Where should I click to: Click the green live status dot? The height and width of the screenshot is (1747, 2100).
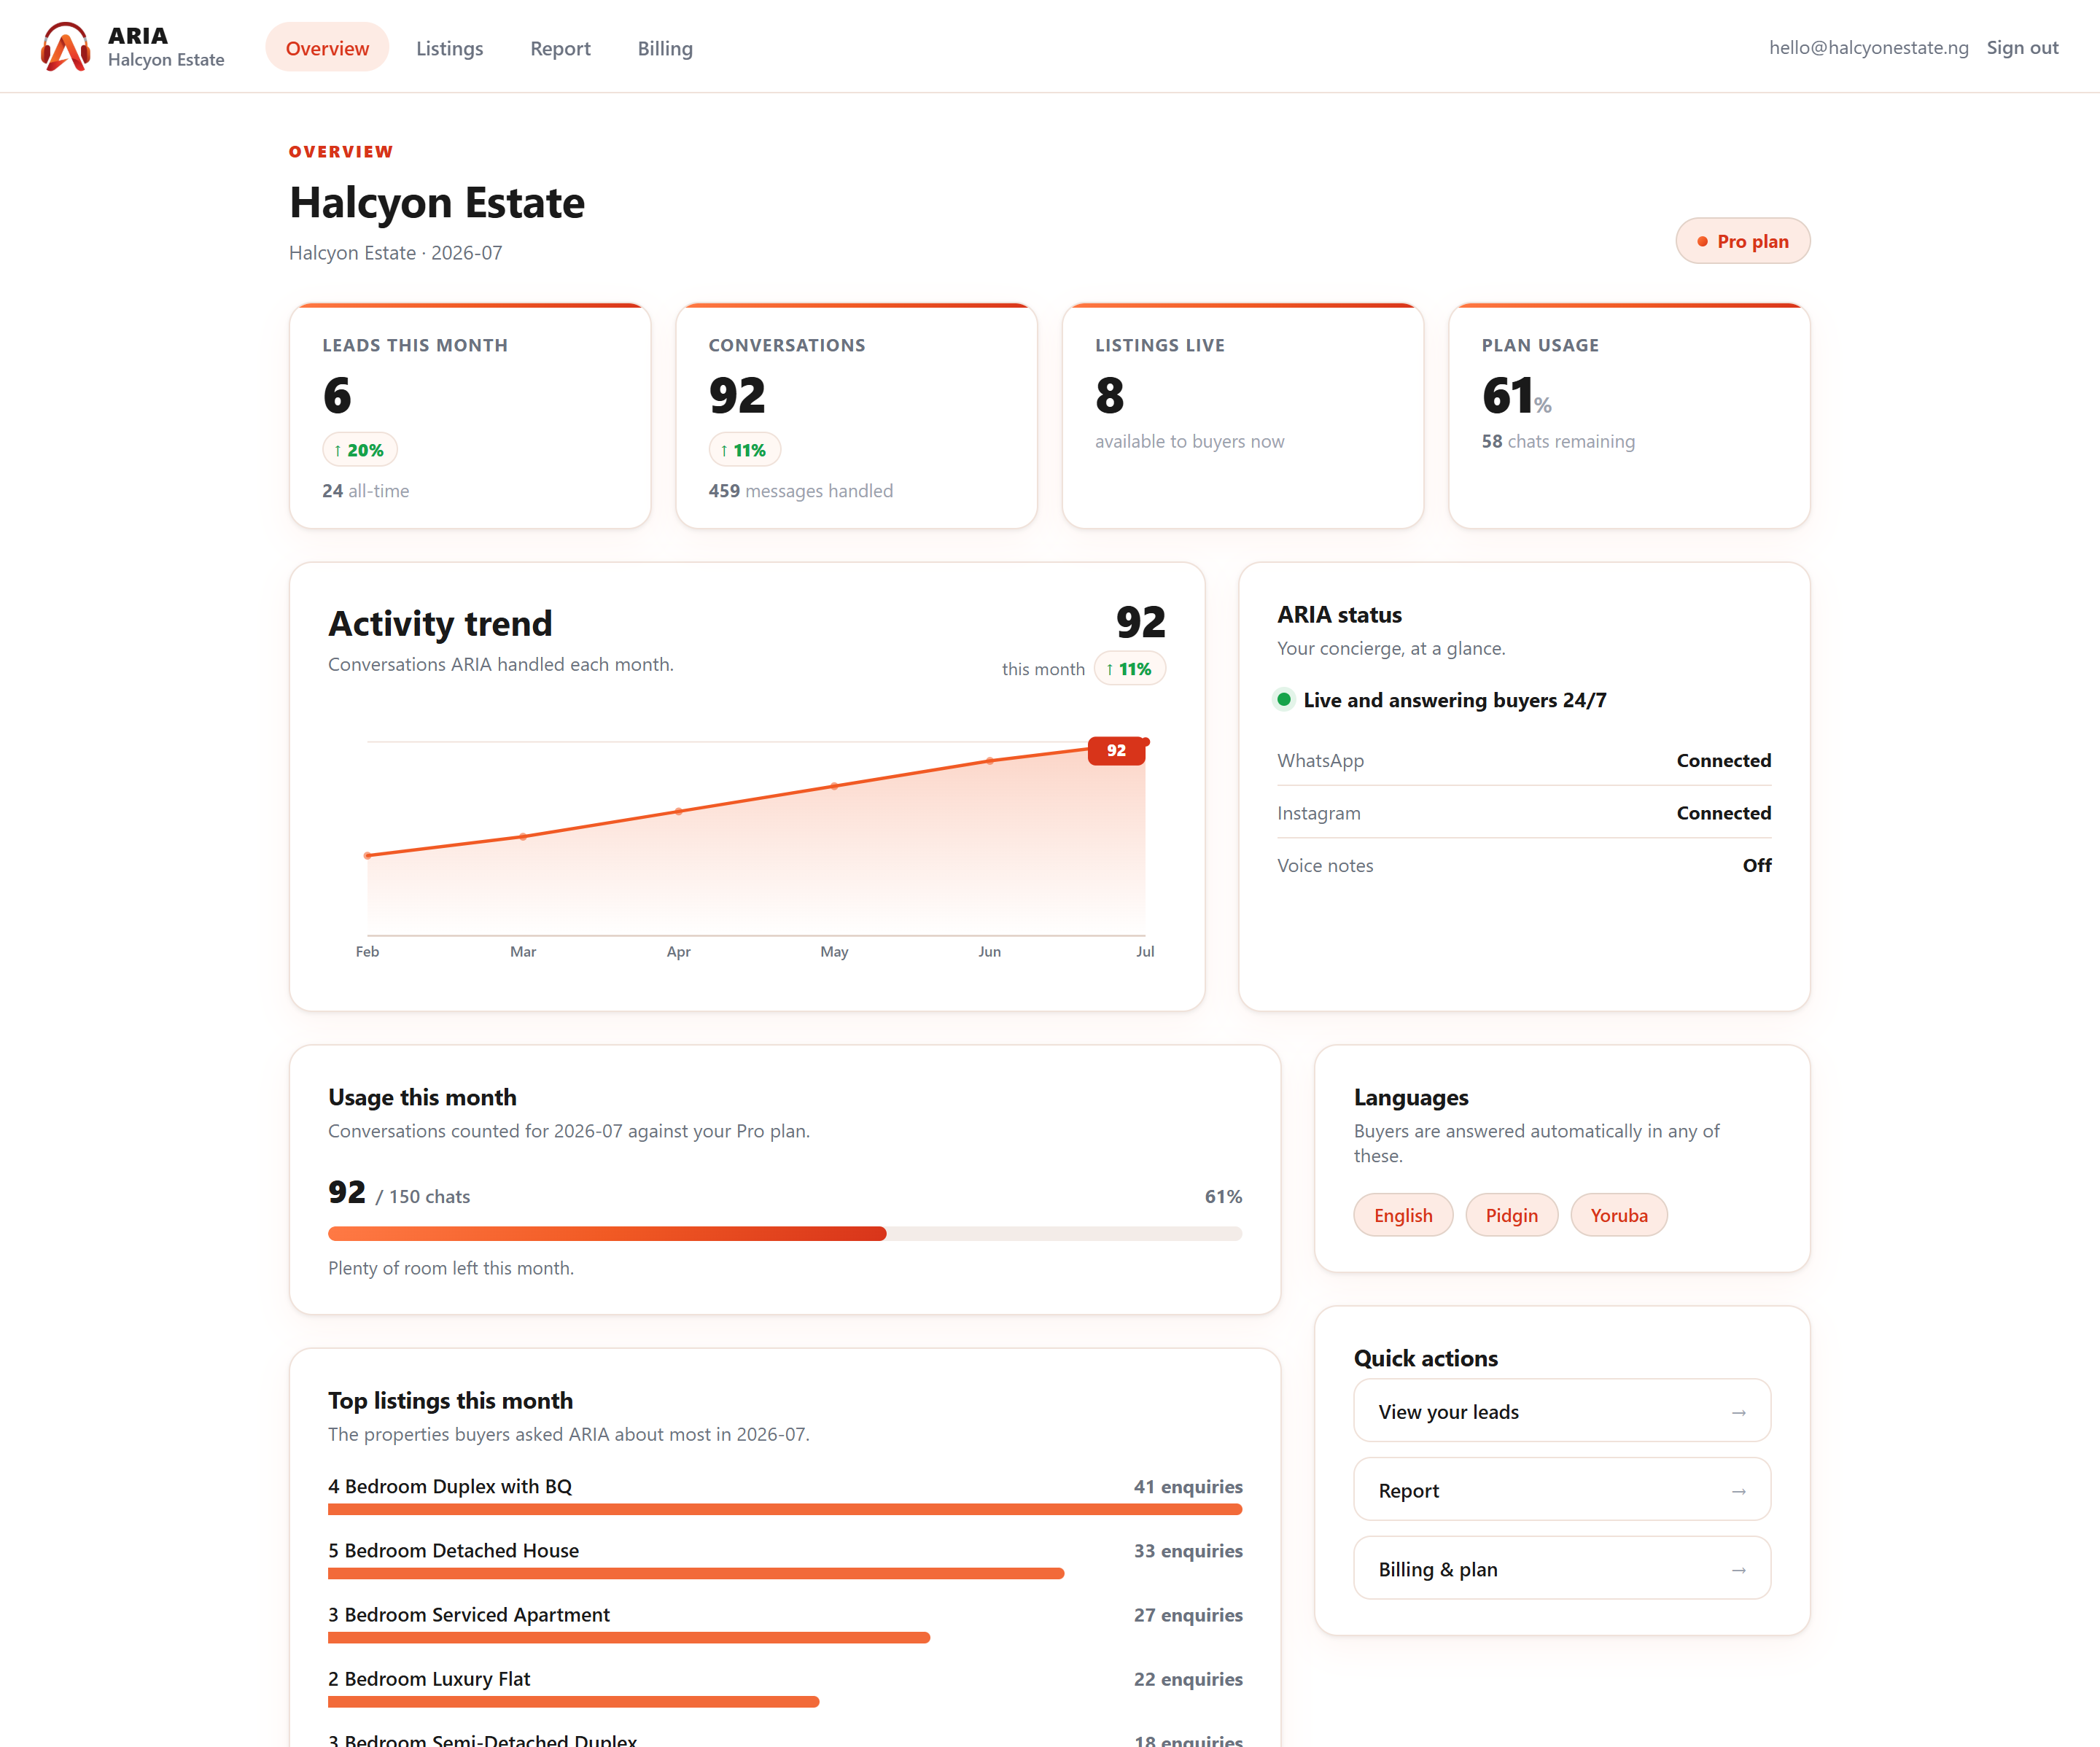(x=1284, y=700)
